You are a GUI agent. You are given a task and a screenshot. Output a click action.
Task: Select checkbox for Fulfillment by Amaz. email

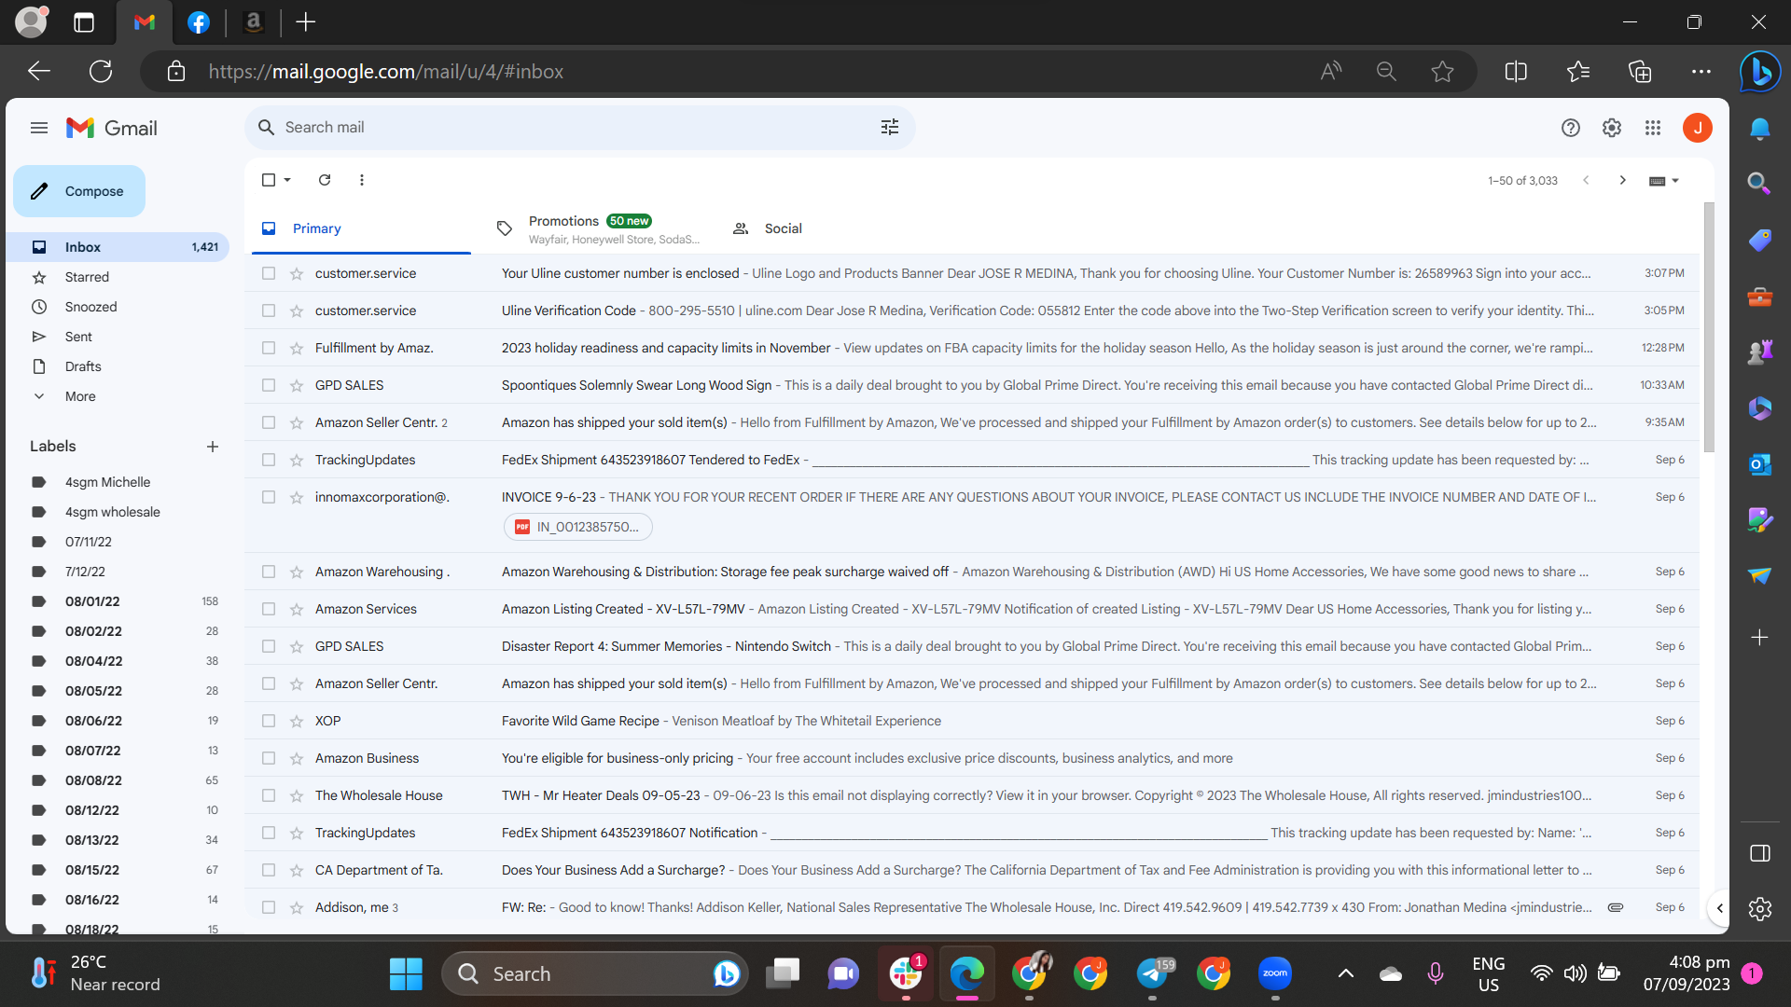(x=269, y=348)
